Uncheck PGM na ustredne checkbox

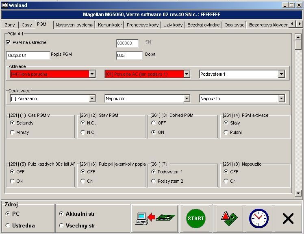point(9,42)
